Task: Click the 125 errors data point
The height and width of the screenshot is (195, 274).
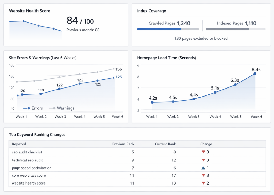Action: point(114,78)
